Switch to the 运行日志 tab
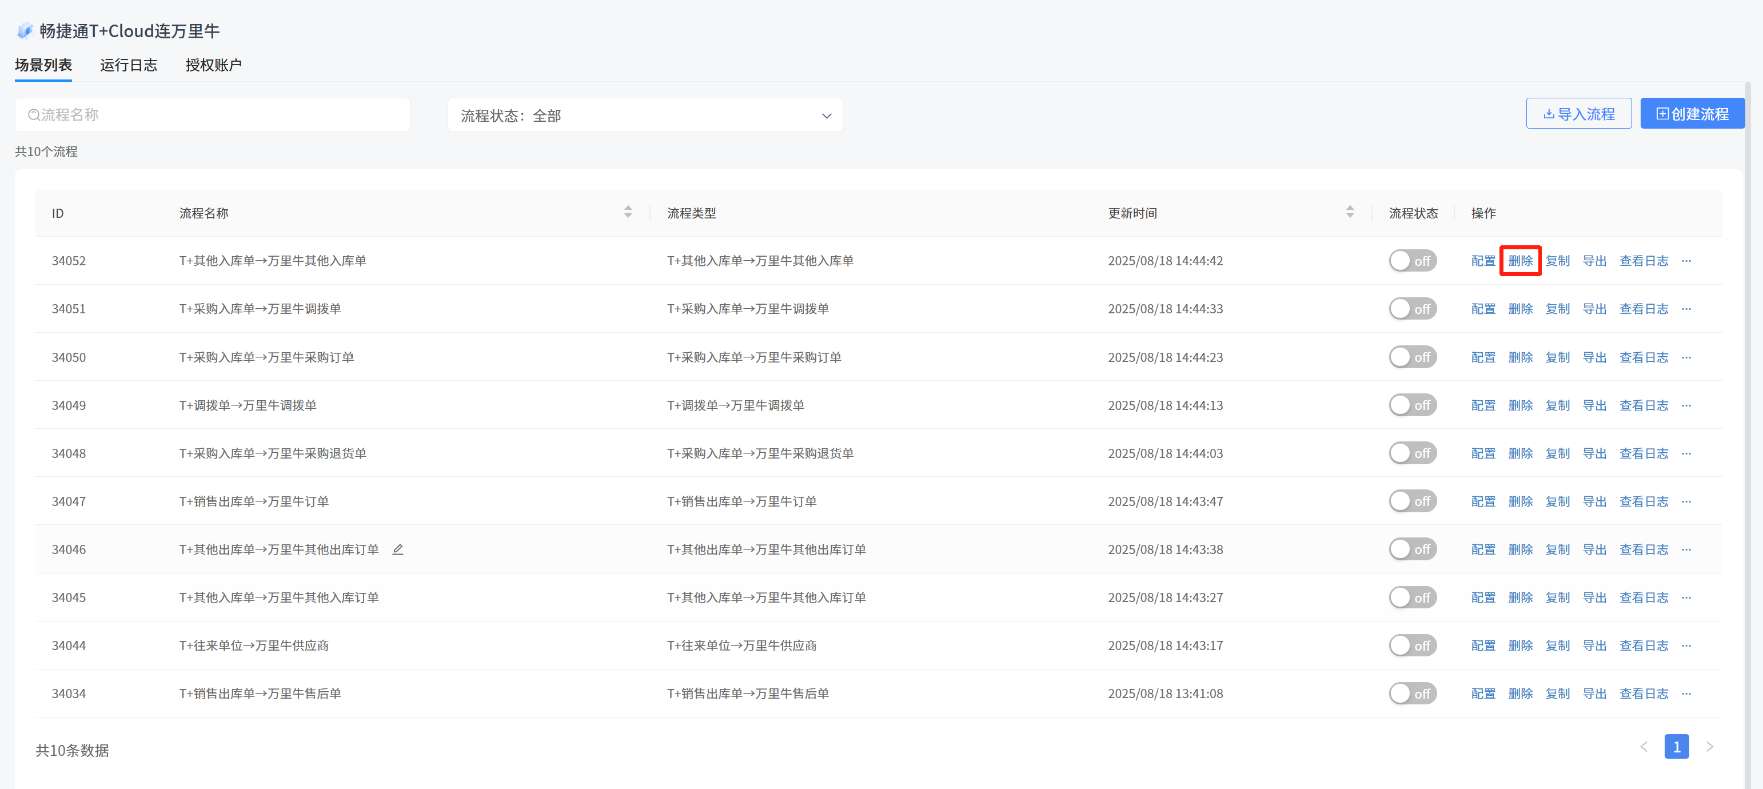1763x789 pixels. pos(129,65)
